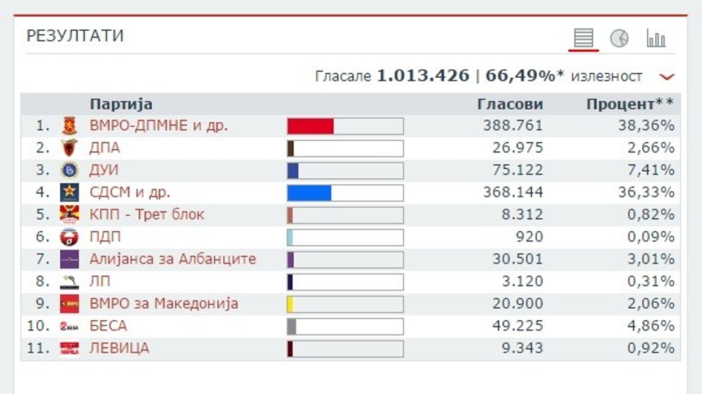
Task: Click the СДСМ party star logo
Action: click(x=69, y=192)
